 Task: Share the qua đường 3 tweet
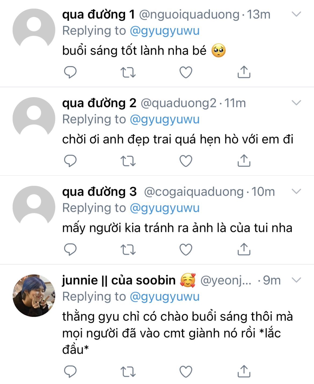[244, 249]
